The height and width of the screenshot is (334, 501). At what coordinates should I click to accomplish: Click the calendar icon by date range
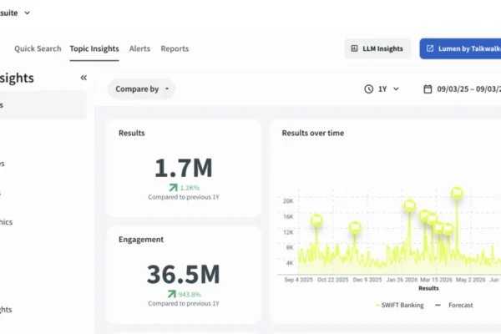point(428,89)
